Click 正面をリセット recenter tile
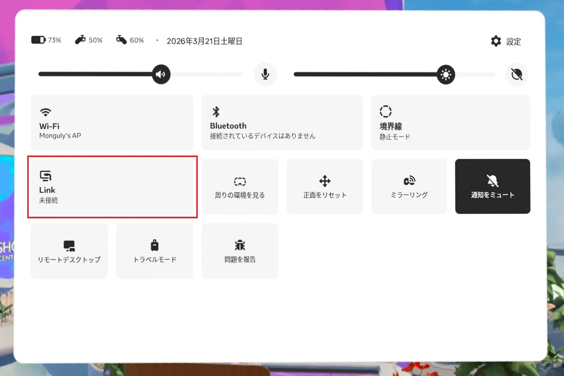Viewport: 564px width, 376px height. point(325,187)
